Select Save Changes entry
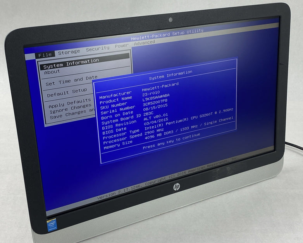 72,114
